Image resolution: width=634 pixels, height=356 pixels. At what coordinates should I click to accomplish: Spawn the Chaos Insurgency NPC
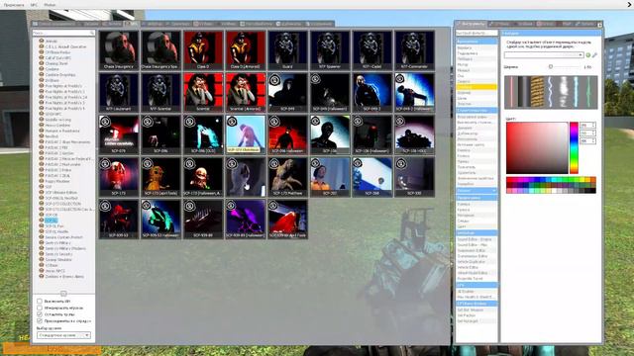pyautogui.click(x=119, y=50)
